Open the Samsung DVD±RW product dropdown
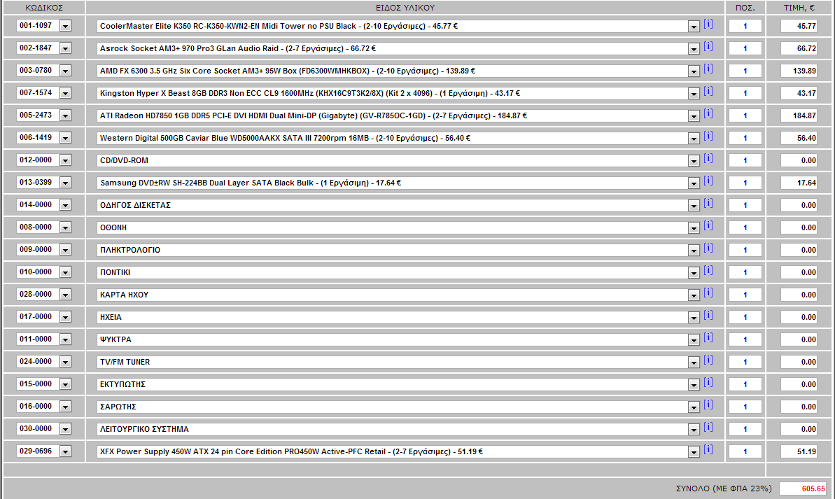The width and height of the screenshot is (835, 499). 694,183
